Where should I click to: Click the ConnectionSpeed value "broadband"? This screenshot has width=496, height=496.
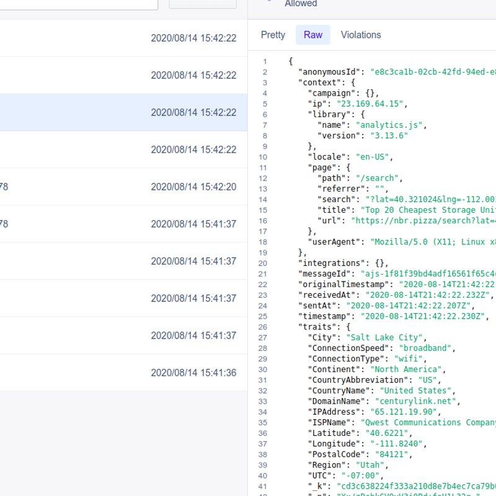(x=425, y=348)
